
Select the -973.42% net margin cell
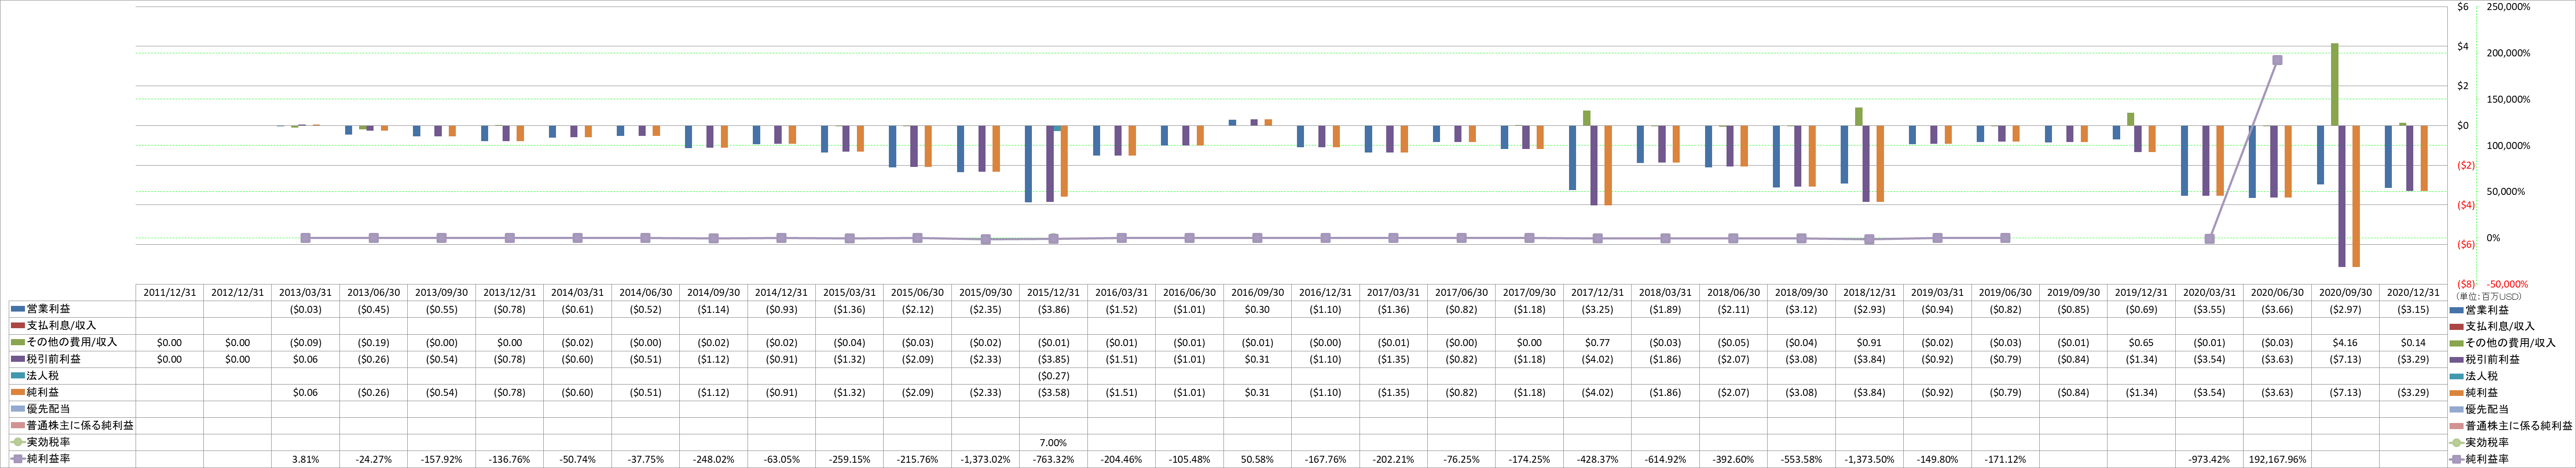tap(2209, 459)
